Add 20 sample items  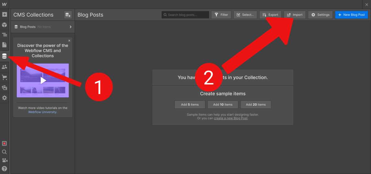click(x=256, y=105)
